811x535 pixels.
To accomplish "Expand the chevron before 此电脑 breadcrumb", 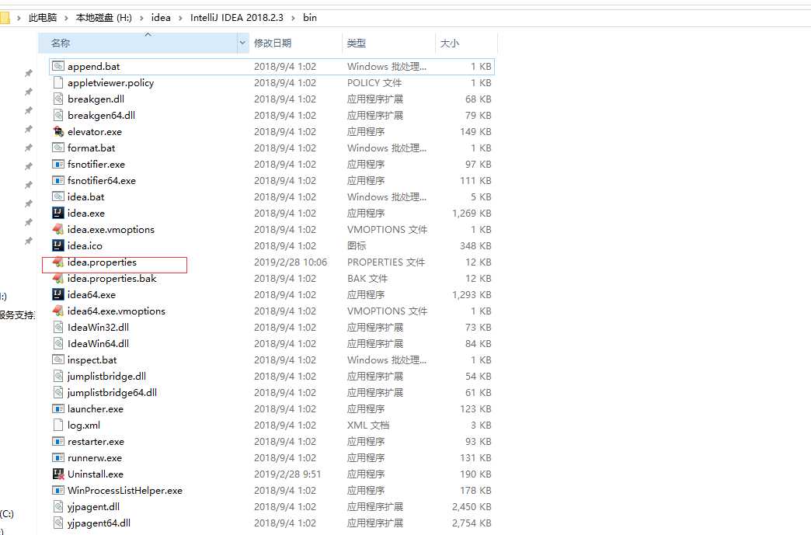I will point(19,18).
